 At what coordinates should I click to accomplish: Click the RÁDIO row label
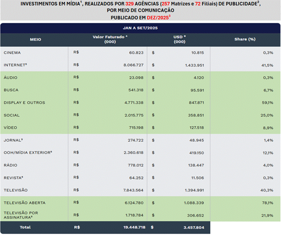pyautogui.click(x=10, y=165)
